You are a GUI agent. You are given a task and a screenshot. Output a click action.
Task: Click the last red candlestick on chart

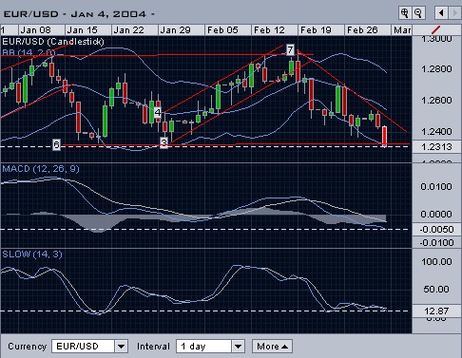pyautogui.click(x=385, y=137)
